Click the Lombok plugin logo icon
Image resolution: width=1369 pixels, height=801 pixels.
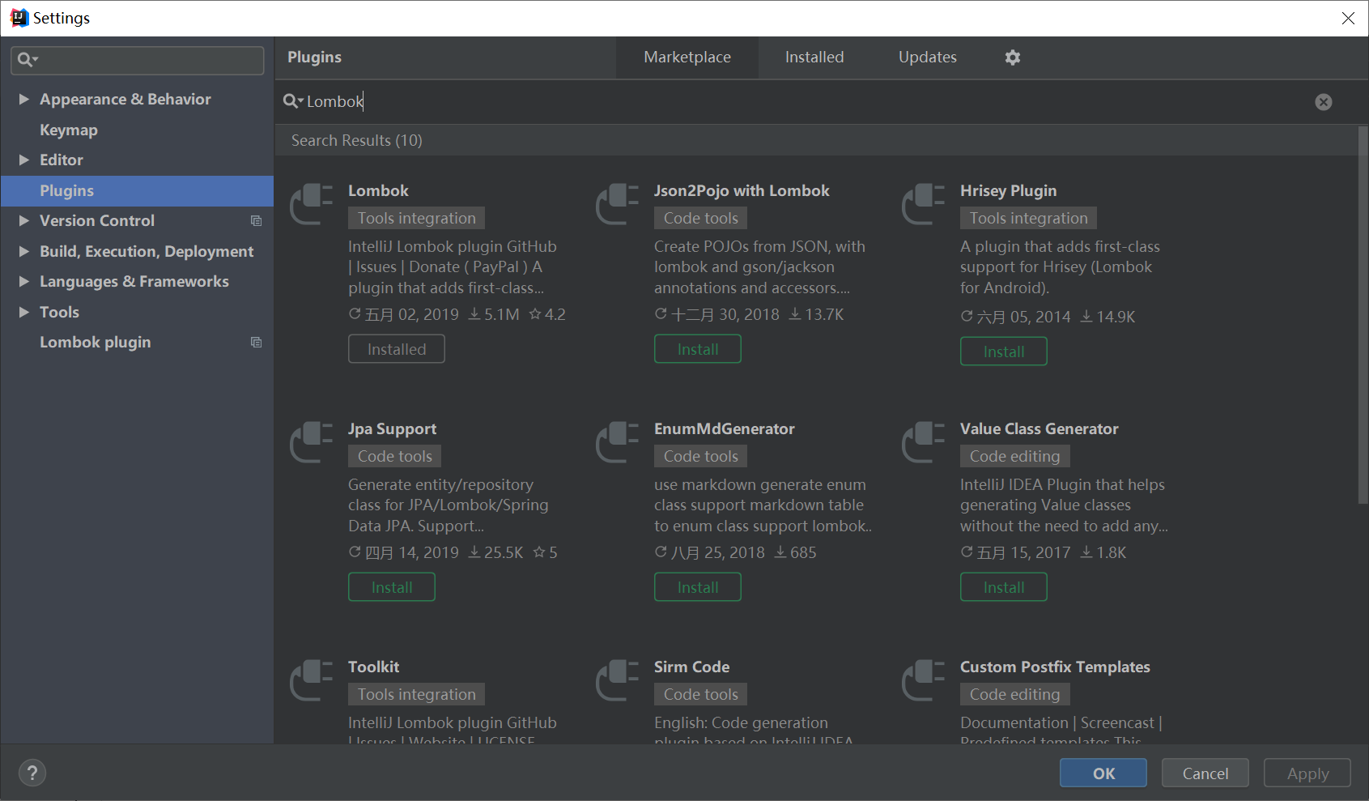(312, 204)
